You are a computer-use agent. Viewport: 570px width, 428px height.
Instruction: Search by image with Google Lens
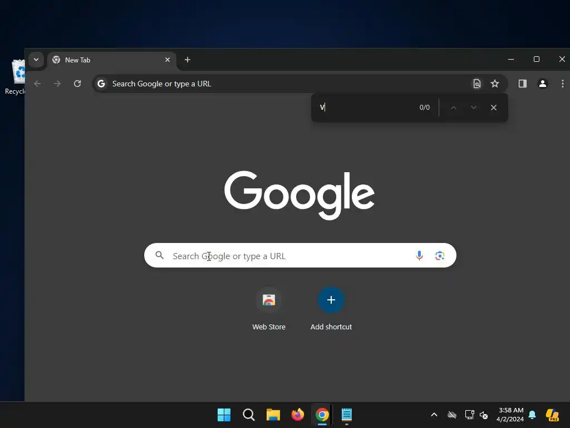click(440, 255)
